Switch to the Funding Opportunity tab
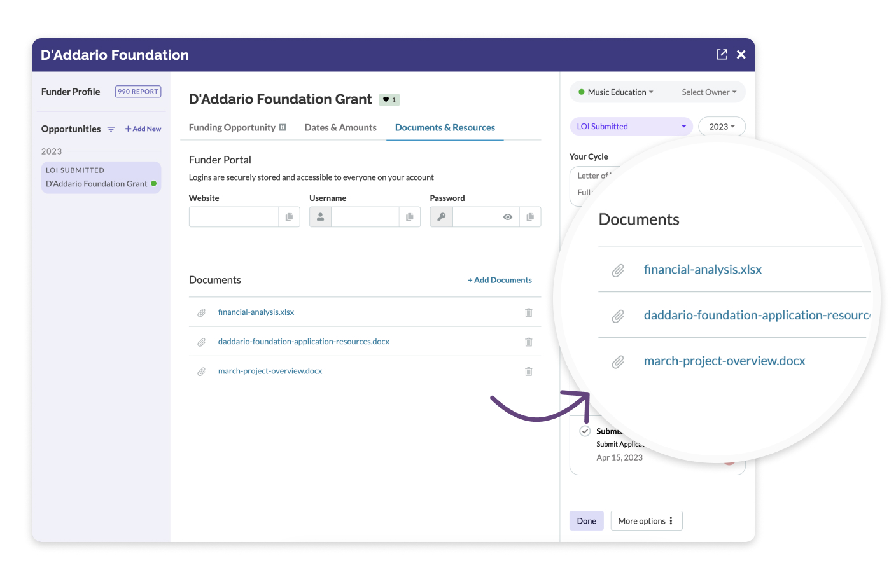The height and width of the screenshot is (570, 896). 232,128
